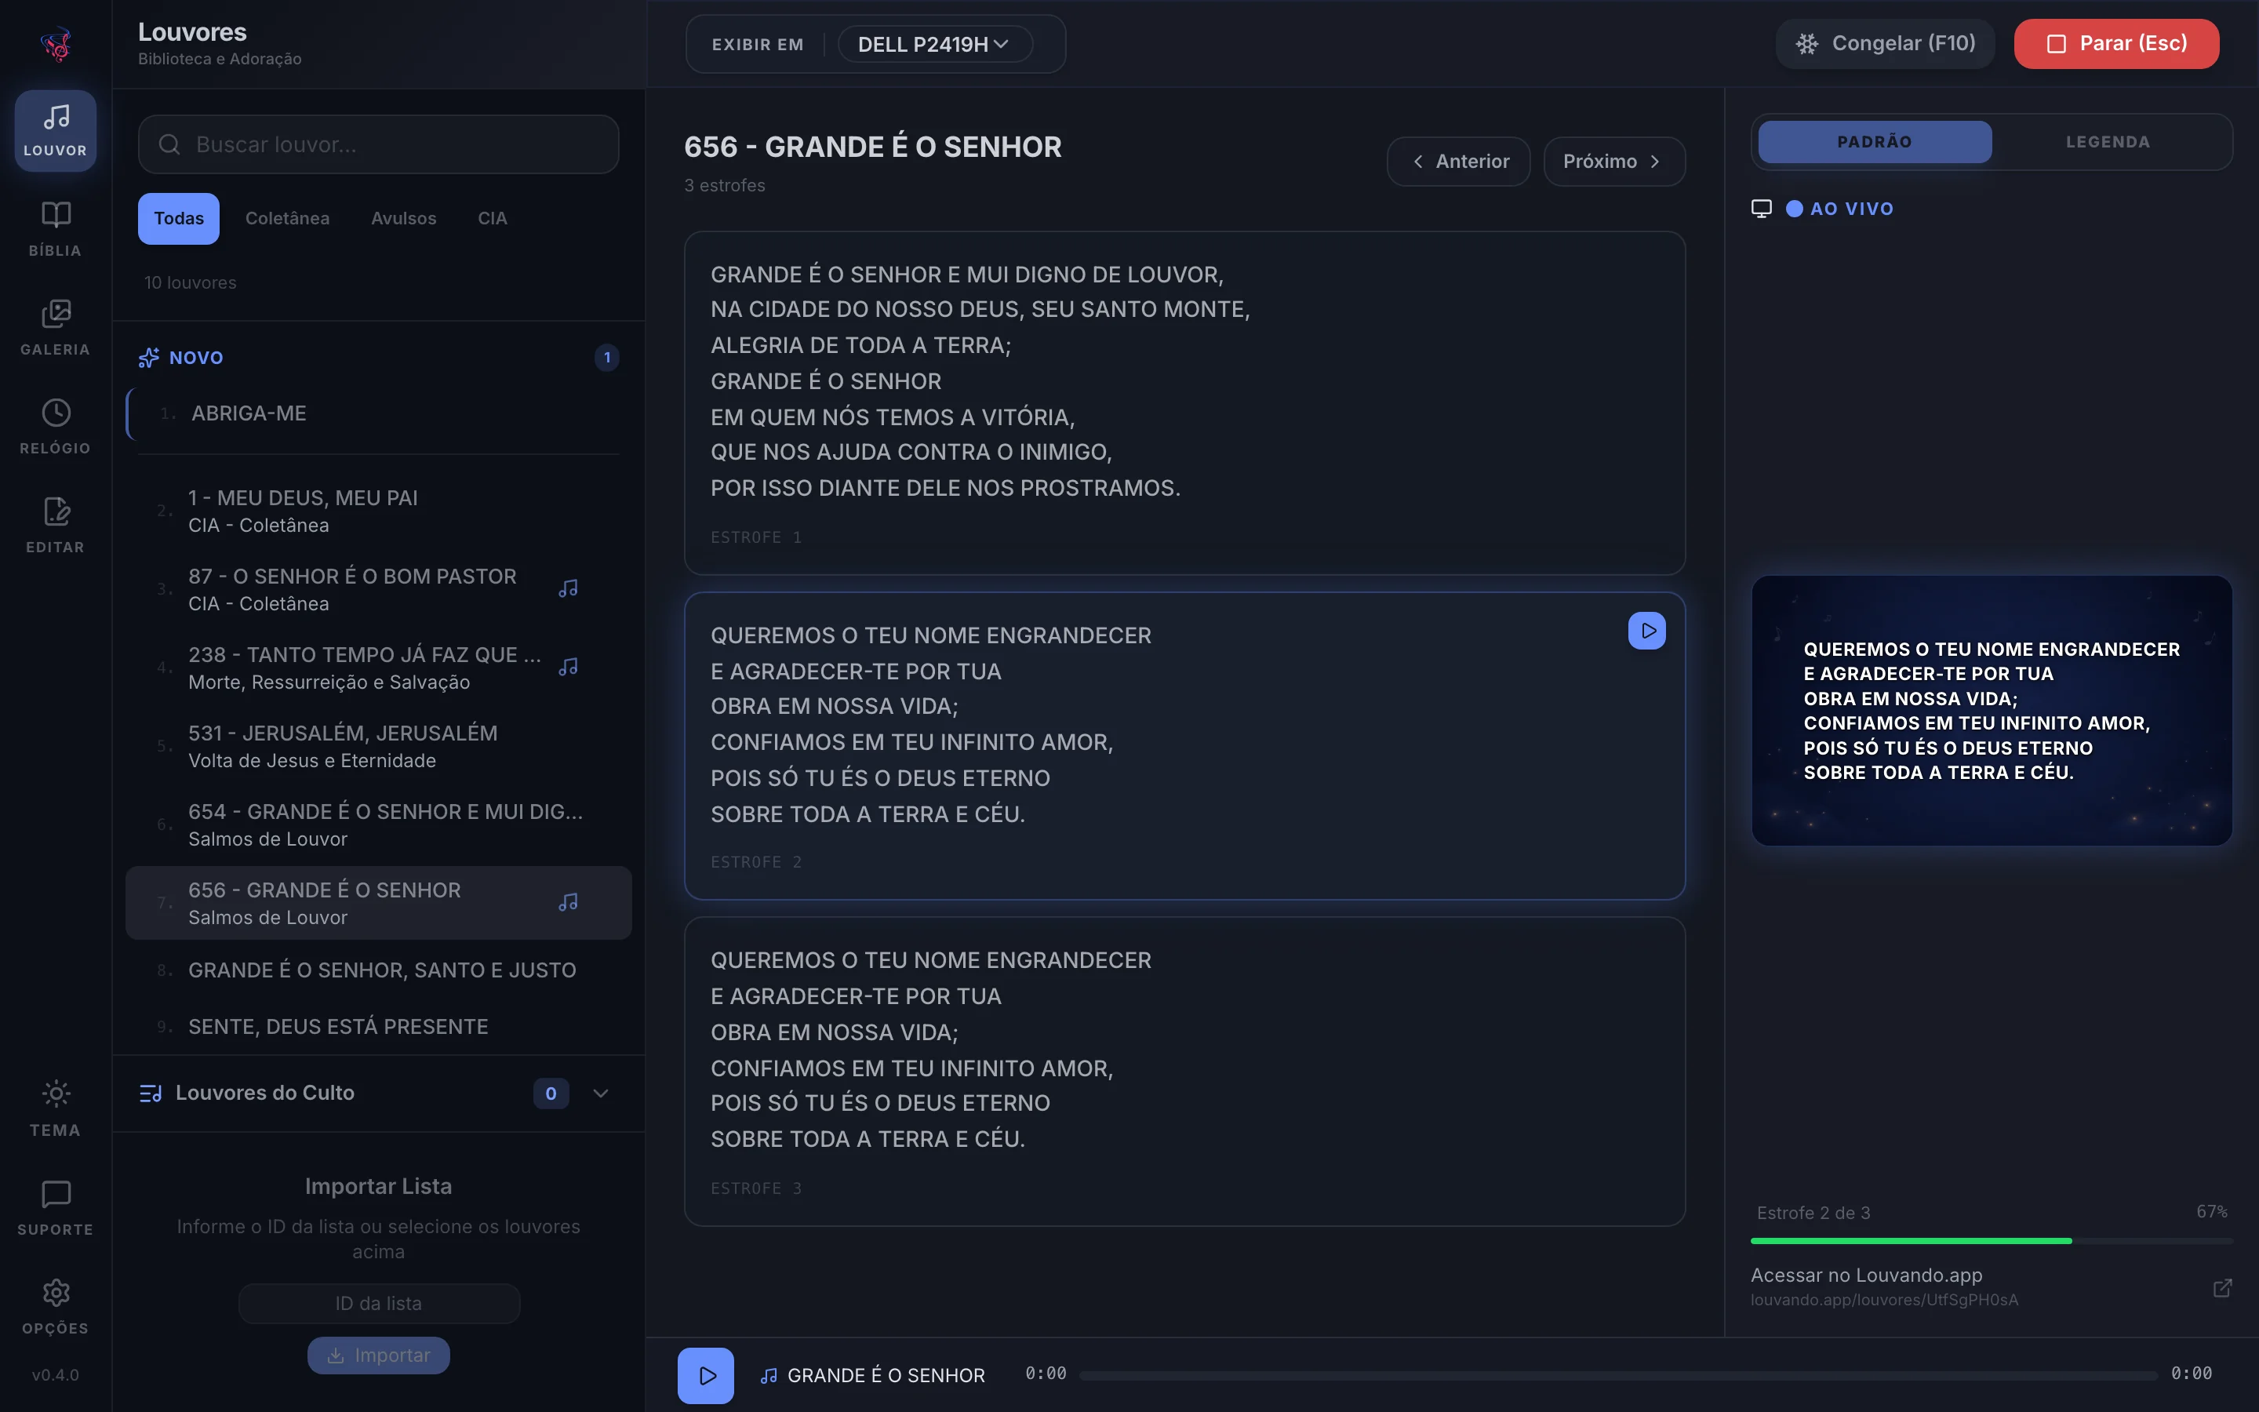
Task: Select the Avulsos filter tab
Action: [403, 219]
